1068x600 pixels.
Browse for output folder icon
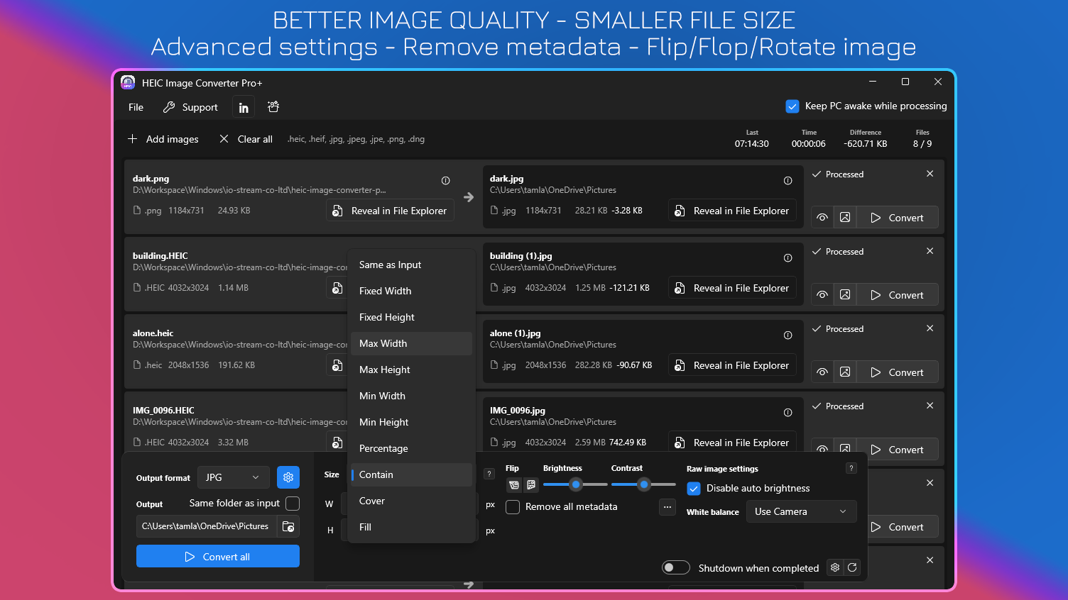(x=288, y=526)
